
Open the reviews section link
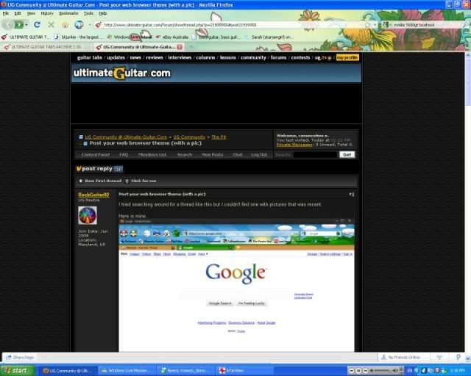click(x=155, y=57)
